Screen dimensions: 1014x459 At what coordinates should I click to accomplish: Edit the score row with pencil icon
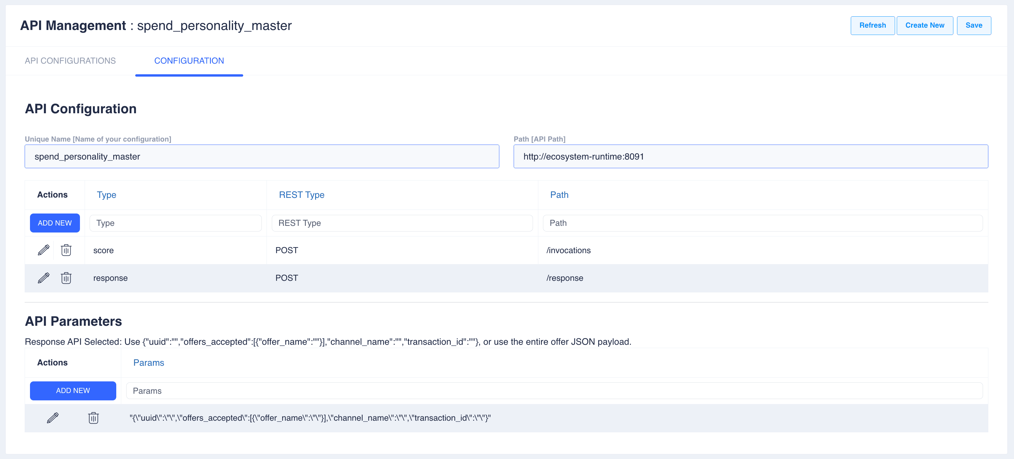[x=43, y=250]
